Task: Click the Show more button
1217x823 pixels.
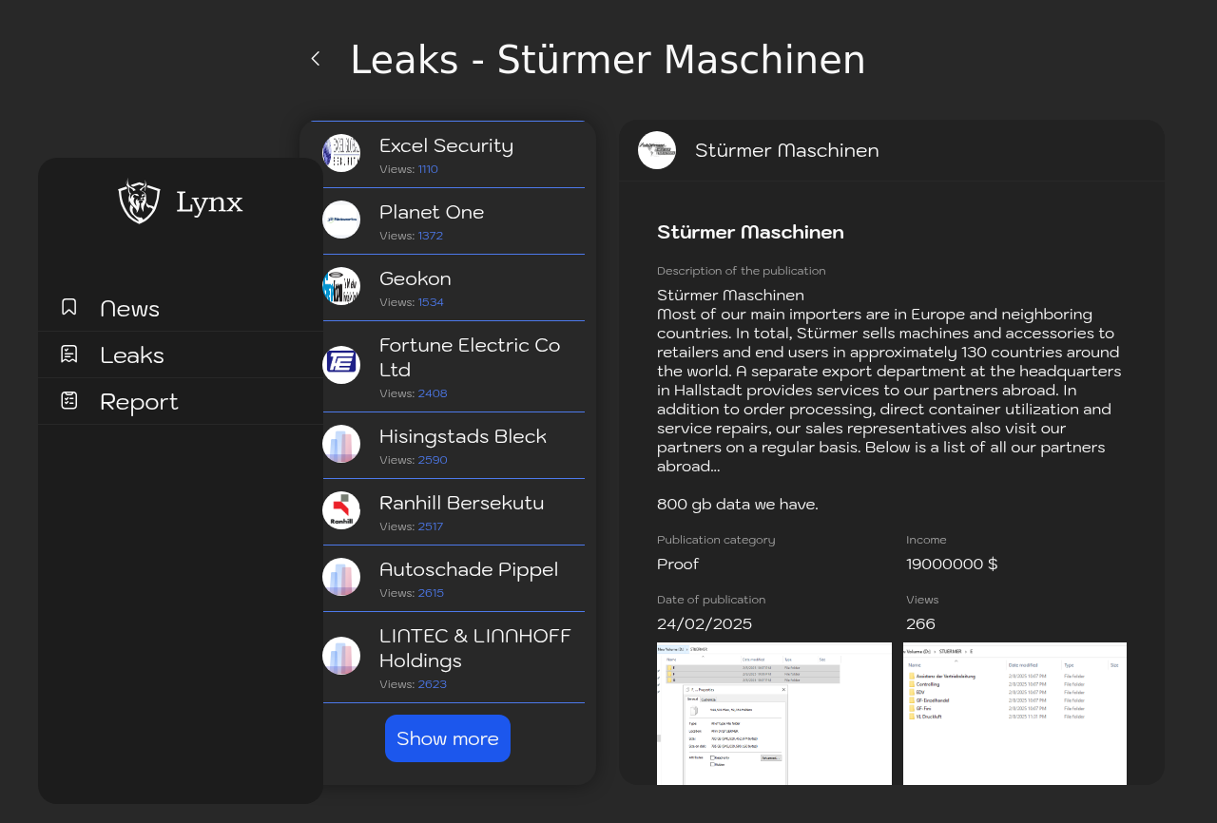Action: coord(448,738)
